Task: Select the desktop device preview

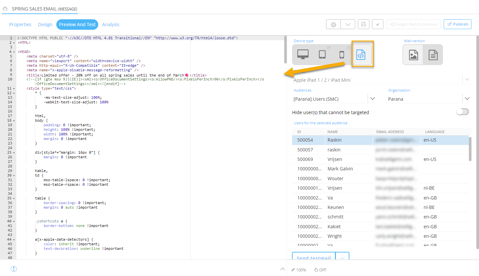Action: tap(303, 54)
